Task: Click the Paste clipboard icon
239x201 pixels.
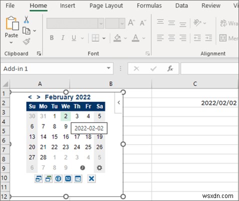Action: point(12,23)
